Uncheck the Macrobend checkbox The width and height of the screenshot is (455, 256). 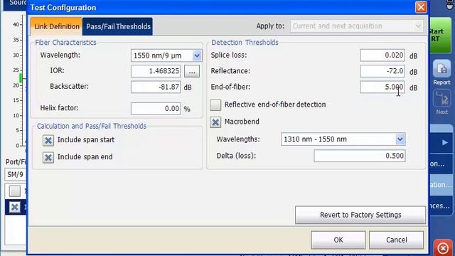coord(215,122)
